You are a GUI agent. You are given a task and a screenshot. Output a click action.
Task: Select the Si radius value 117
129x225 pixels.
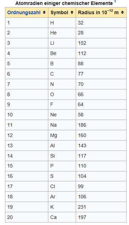(101, 156)
